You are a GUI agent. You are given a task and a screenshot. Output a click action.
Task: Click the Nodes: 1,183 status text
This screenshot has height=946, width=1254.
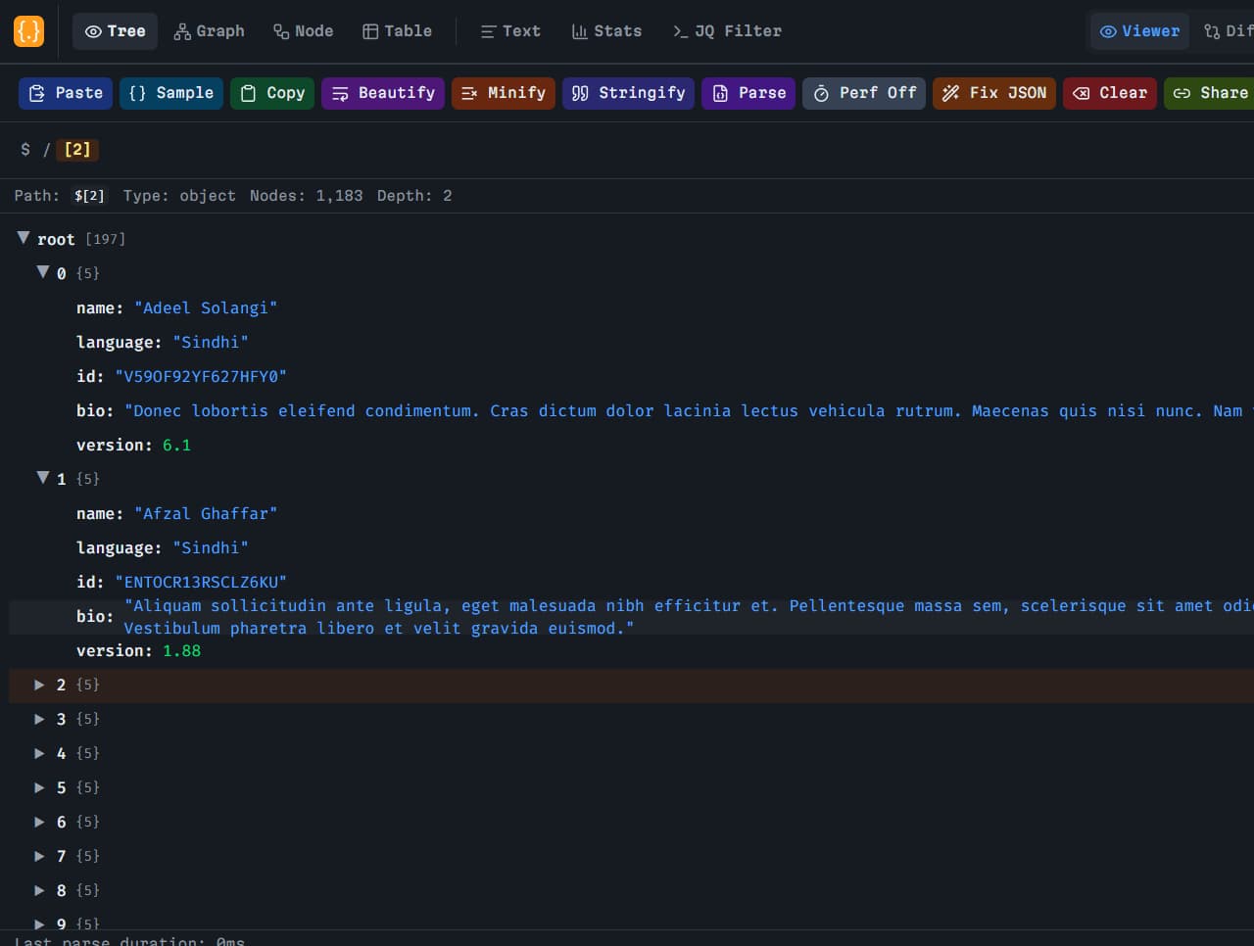(306, 196)
